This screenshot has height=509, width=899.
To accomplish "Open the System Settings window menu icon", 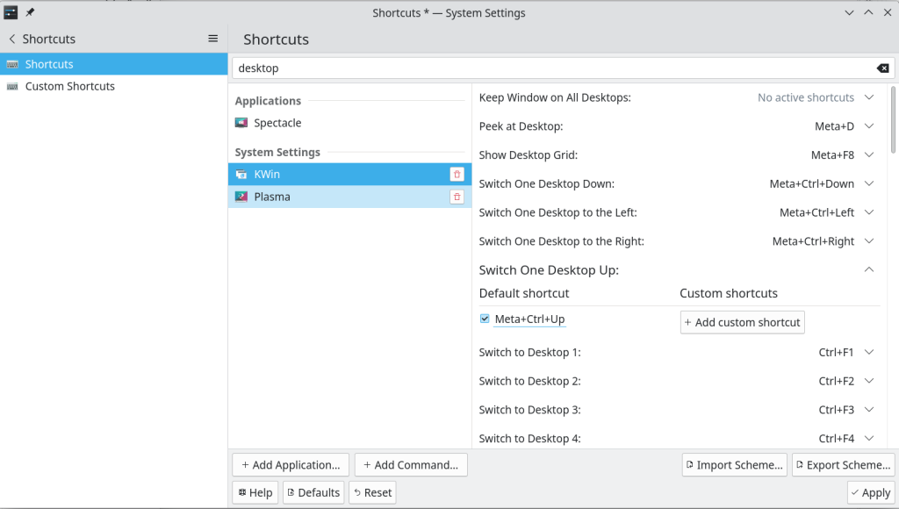I will pyautogui.click(x=11, y=12).
